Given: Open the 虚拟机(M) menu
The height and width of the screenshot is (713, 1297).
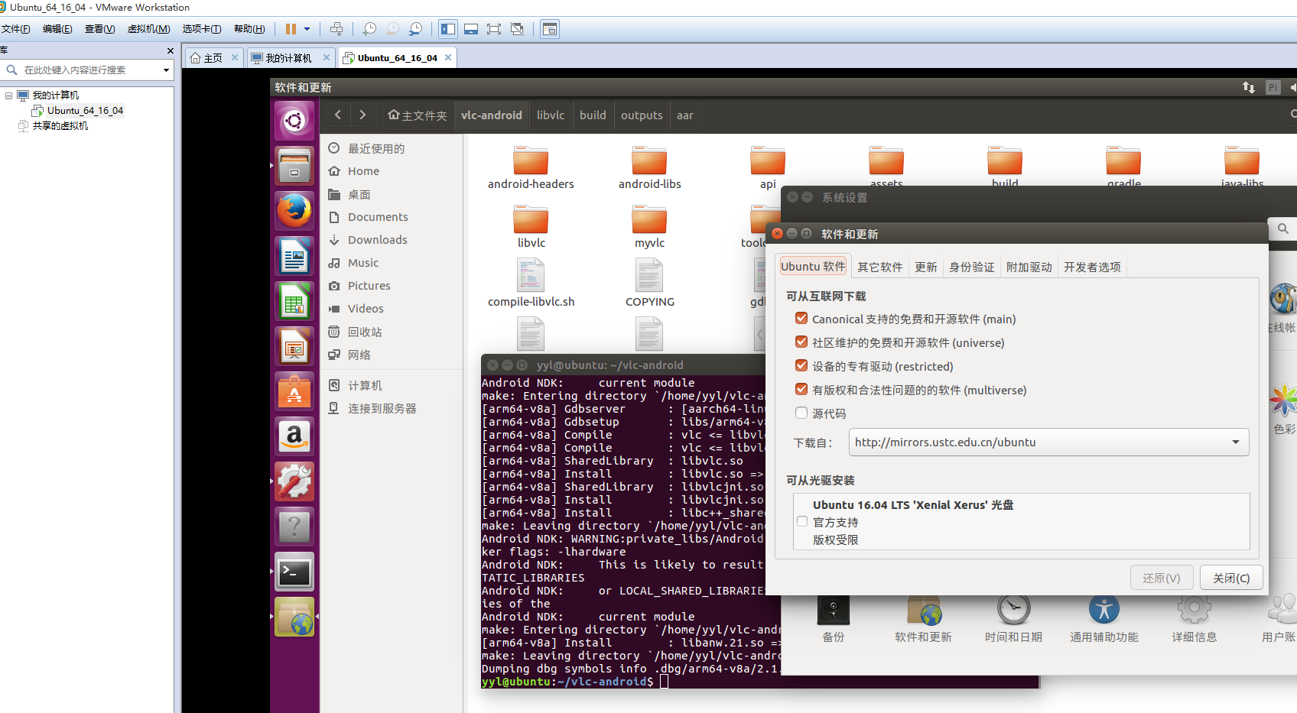Looking at the screenshot, I should [x=148, y=29].
